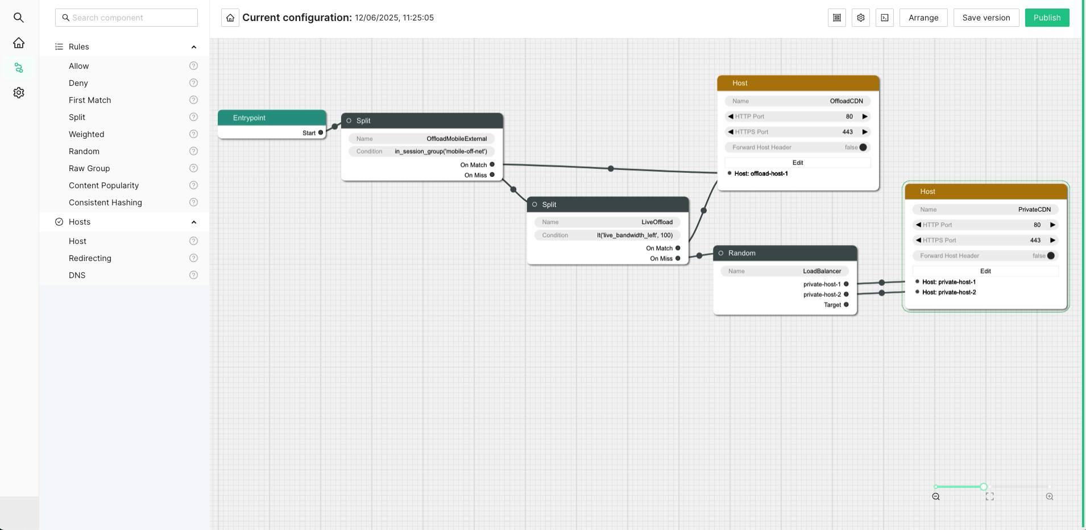The width and height of the screenshot is (1086, 530).
Task: Increase HTTP Port on OffloadCDN host
Action: [865, 117]
